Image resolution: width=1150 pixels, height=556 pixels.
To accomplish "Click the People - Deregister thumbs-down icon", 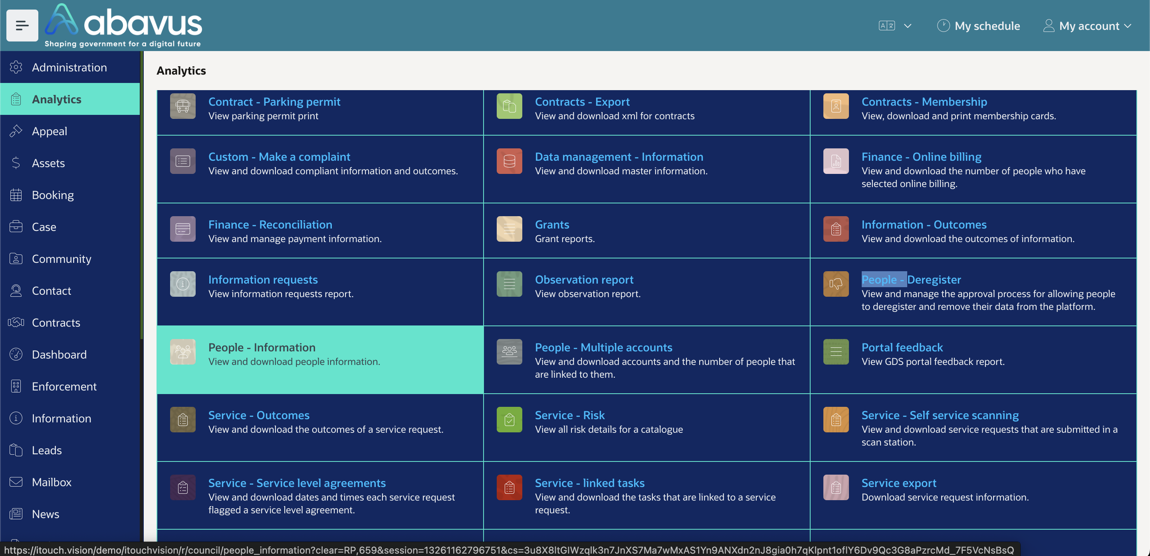I will pyautogui.click(x=836, y=284).
